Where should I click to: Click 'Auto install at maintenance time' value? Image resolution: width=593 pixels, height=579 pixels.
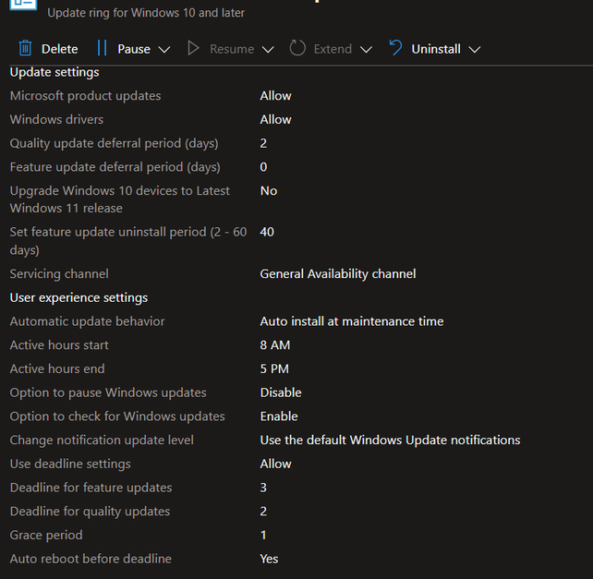(352, 322)
